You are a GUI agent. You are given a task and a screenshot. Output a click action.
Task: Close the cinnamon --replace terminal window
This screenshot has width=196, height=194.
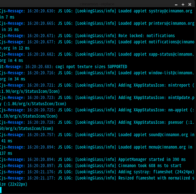190,5
